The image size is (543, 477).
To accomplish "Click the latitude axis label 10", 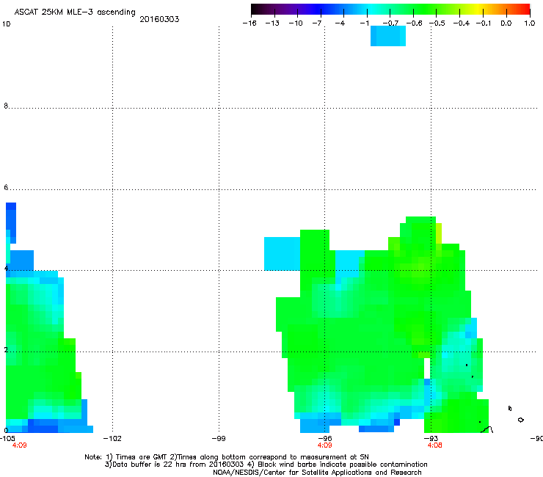I will 6,24.
